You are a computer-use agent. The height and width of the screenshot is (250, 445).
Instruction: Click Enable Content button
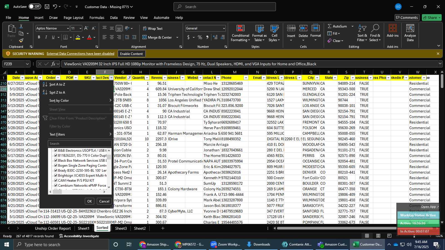[x=131, y=54]
